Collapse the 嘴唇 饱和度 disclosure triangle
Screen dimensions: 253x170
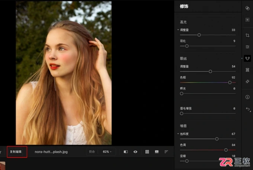tap(178, 134)
